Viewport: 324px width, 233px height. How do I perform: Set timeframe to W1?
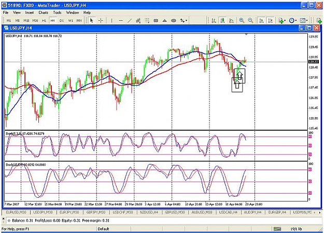[71, 21]
